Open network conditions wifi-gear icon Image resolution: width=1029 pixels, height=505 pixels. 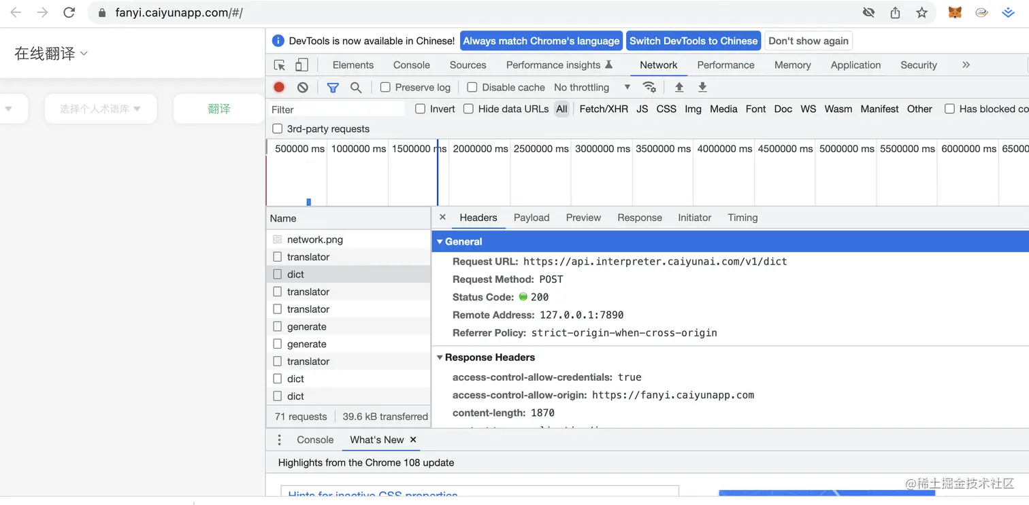(649, 87)
